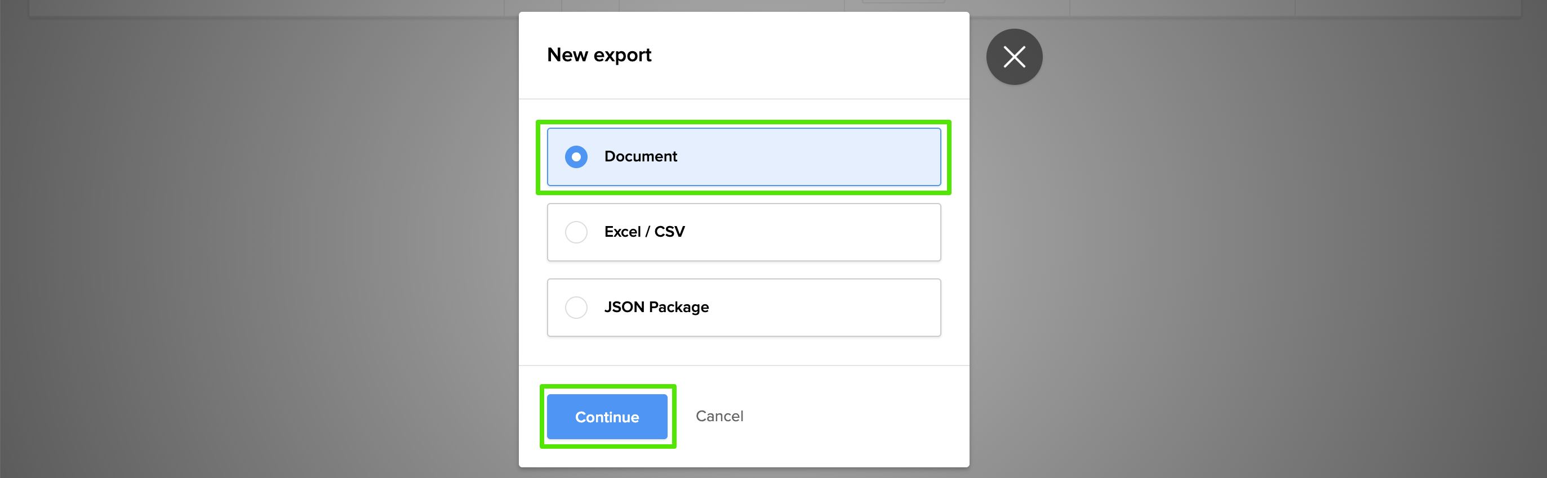This screenshot has height=478, width=1547.
Task: Click the "JSON Package" label text
Action: pyautogui.click(x=656, y=308)
